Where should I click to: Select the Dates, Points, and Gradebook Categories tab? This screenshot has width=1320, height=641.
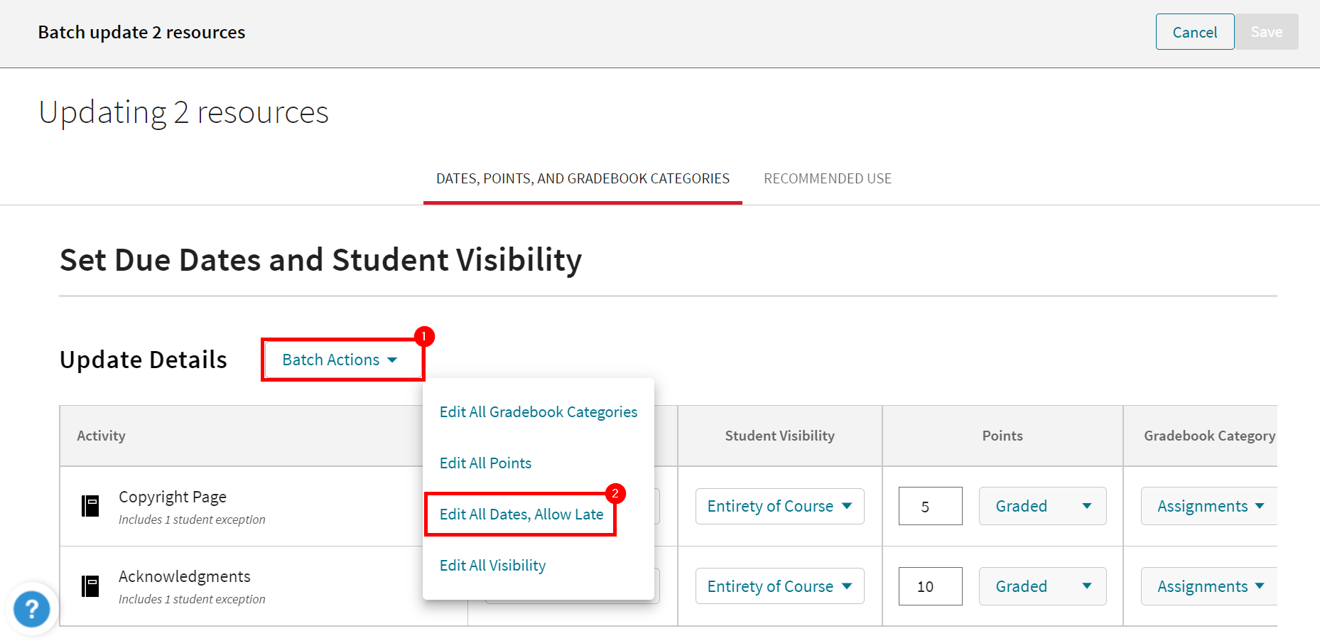pos(583,178)
